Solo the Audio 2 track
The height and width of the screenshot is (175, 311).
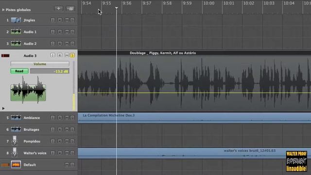pyautogui.click(x=72, y=43)
